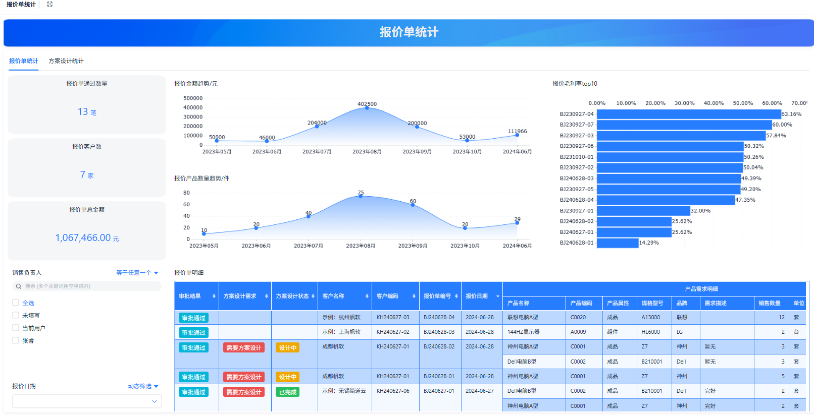Click 需要方案设计 tag in BJ240627-01 row
814x416 pixels.
[244, 392]
